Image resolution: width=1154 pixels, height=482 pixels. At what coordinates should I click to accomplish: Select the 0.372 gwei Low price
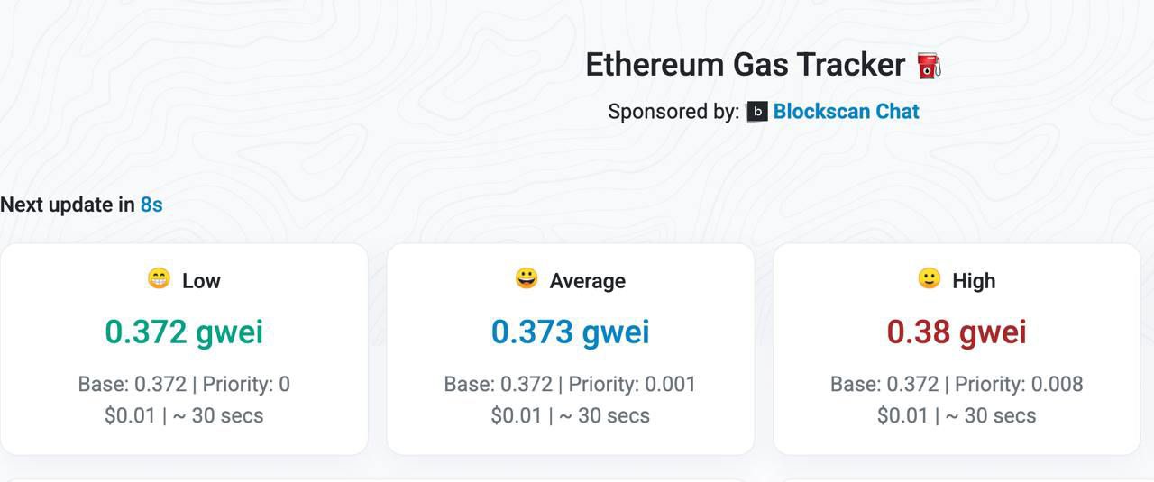[x=184, y=332]
